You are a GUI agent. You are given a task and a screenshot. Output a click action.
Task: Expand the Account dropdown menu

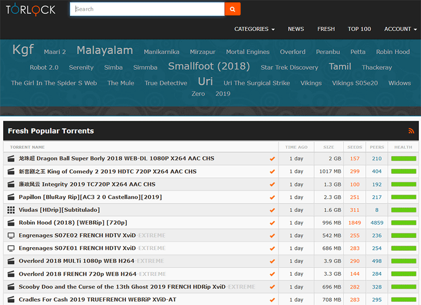400,29
